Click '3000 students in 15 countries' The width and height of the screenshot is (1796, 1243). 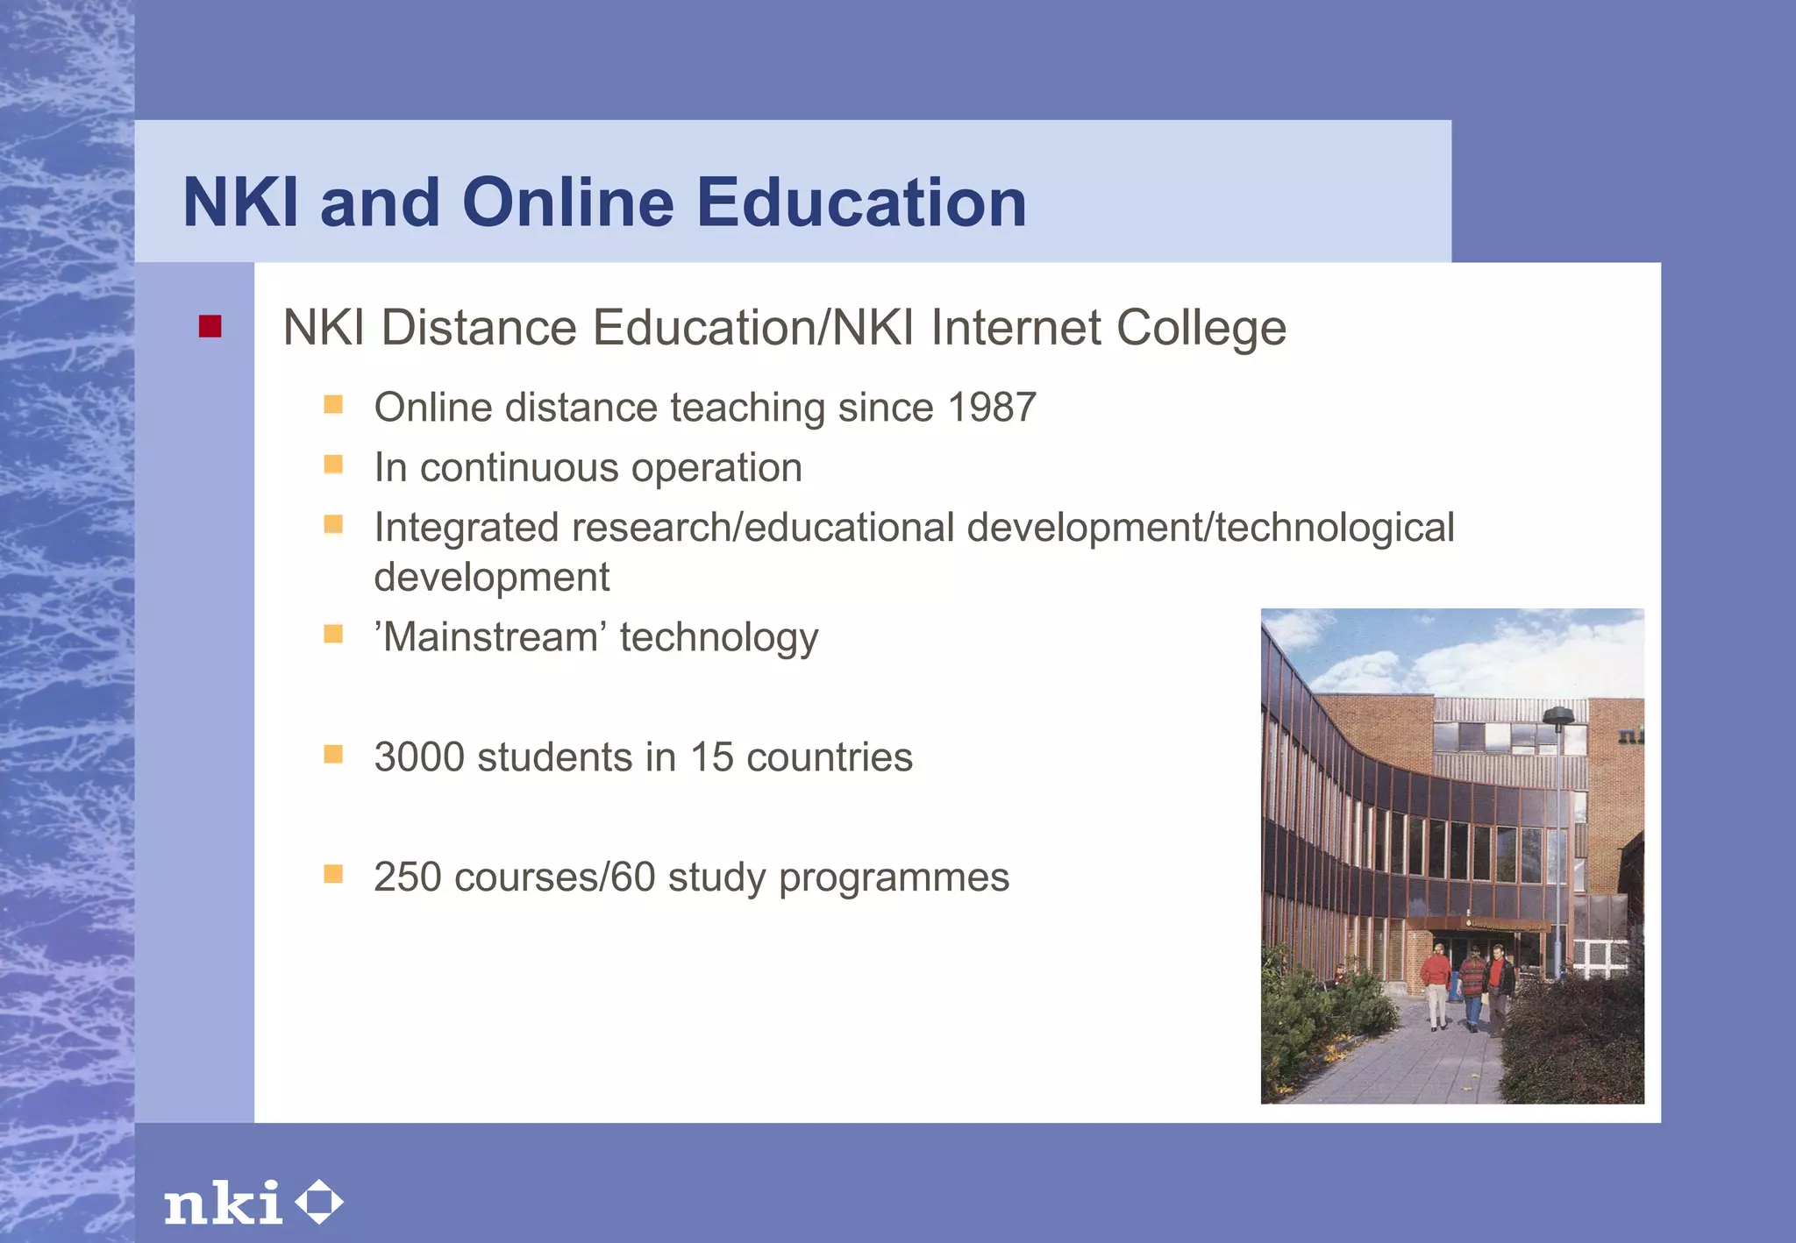coord(643,756)
